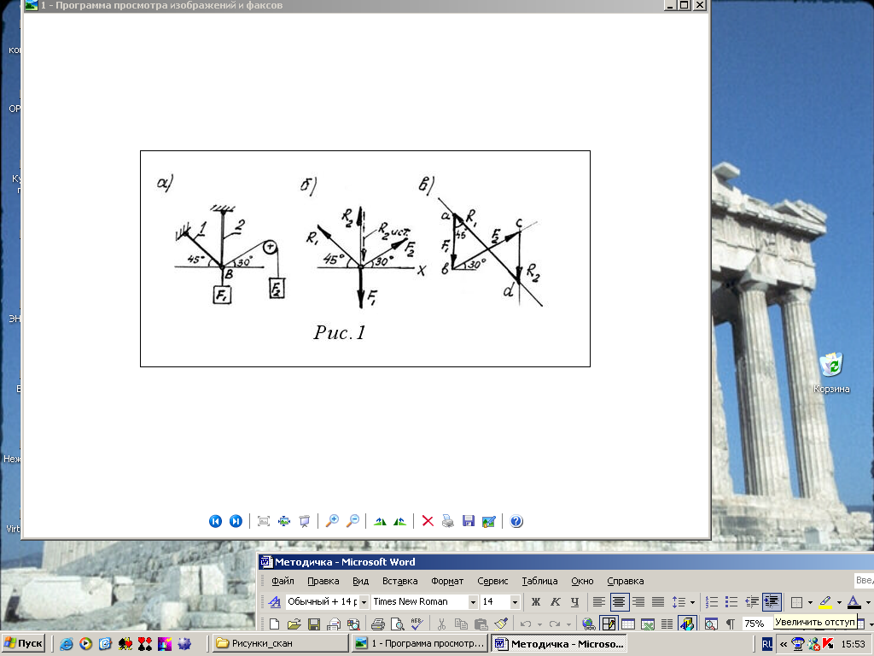
Task: Expand line spacing dropdown arrow in Word
Action: [692, 602]
